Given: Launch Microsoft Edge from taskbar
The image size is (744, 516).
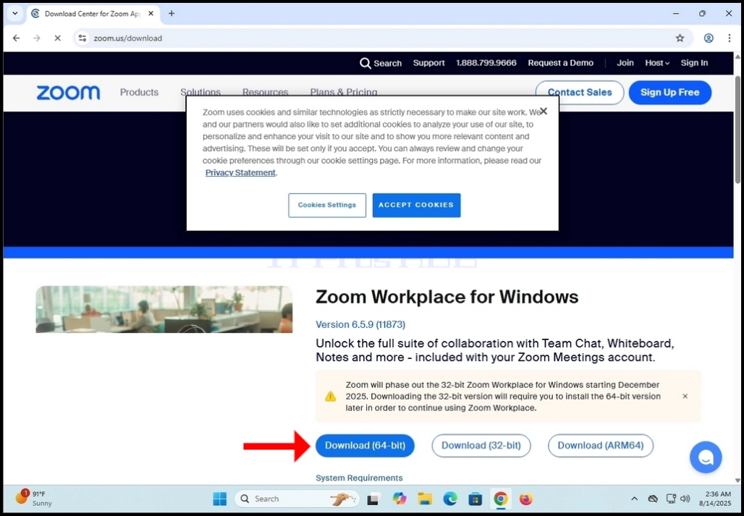Looking at the screenshot, I should point(450,499).
